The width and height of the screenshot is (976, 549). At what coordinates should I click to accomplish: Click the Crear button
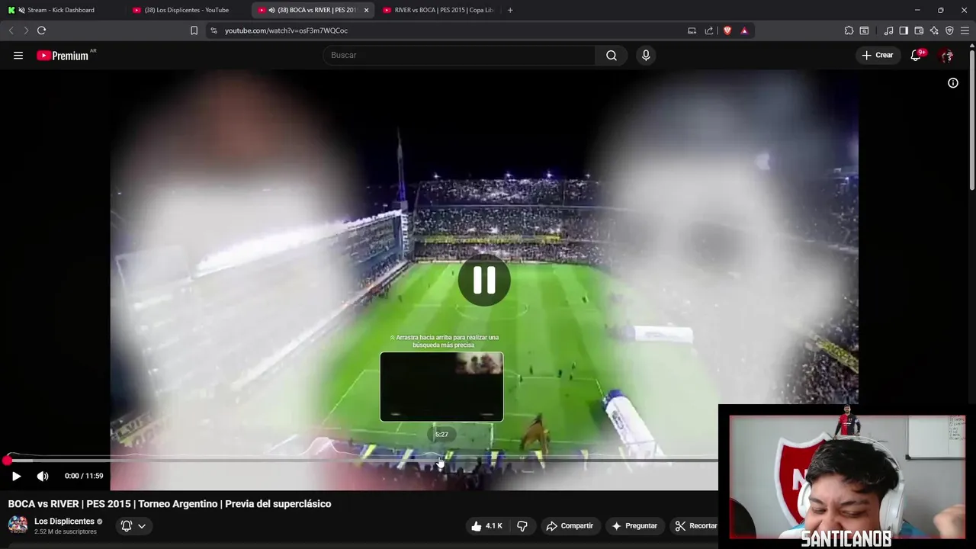pos(877,55)
